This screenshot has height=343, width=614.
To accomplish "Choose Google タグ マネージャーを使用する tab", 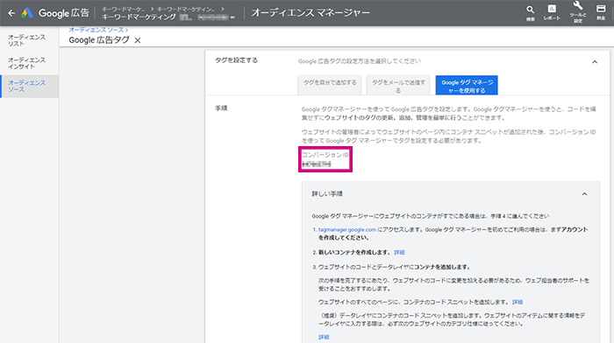I will pyautogui.click(x=467, y=85).
